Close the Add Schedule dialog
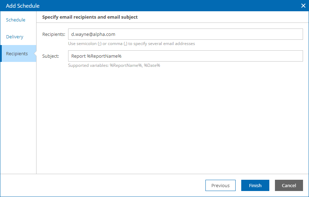The image size is (309, 197). click(303, 6)
